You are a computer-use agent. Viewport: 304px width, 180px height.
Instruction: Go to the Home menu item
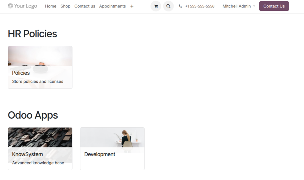(51, 6)
